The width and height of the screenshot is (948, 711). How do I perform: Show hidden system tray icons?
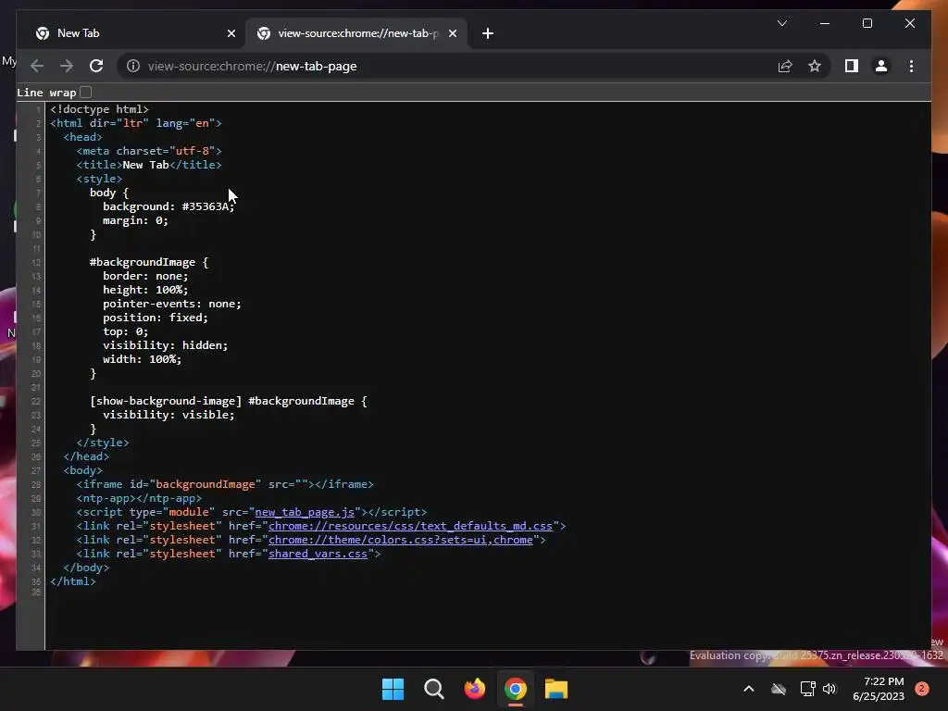coord(748,689)
